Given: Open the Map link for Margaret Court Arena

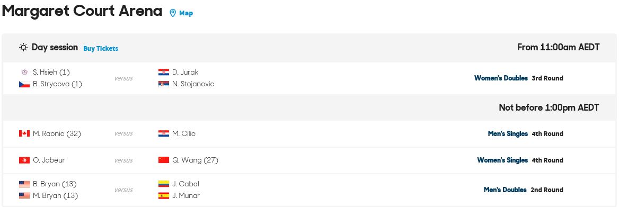Looking at the screenshot, I should point(186,13).
